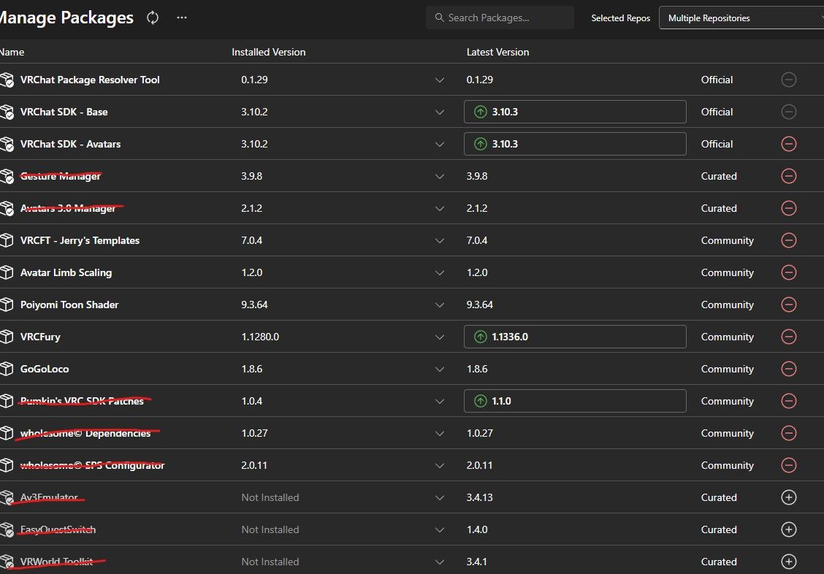Open version dropdown for Gesture Manager

point(439,177)
